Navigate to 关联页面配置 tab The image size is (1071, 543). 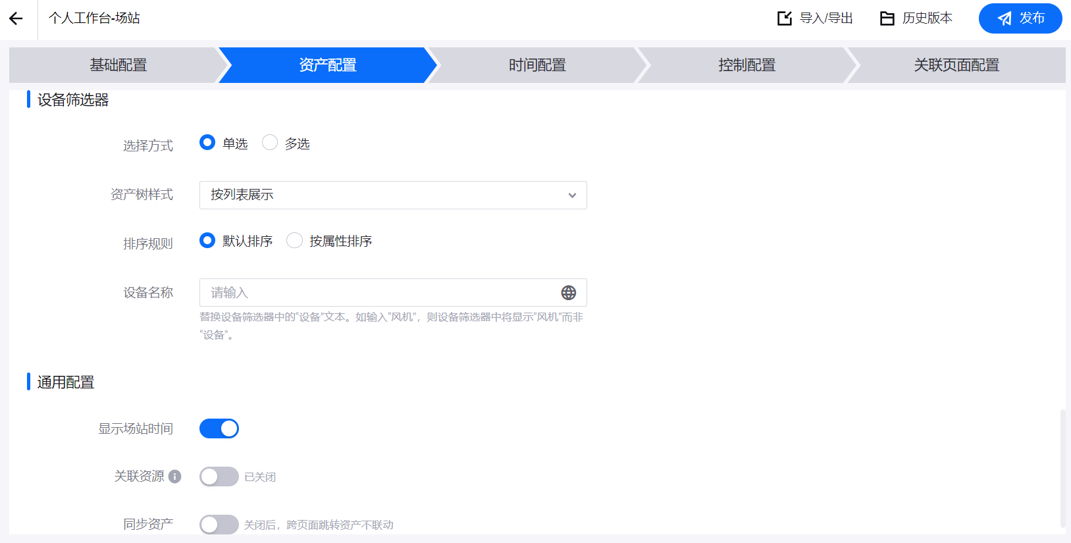pos(956,65)
